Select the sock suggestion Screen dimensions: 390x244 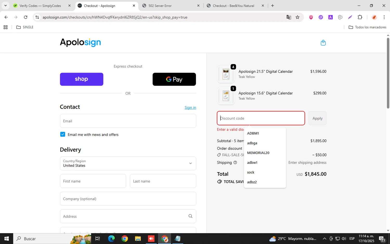[265, 172]
